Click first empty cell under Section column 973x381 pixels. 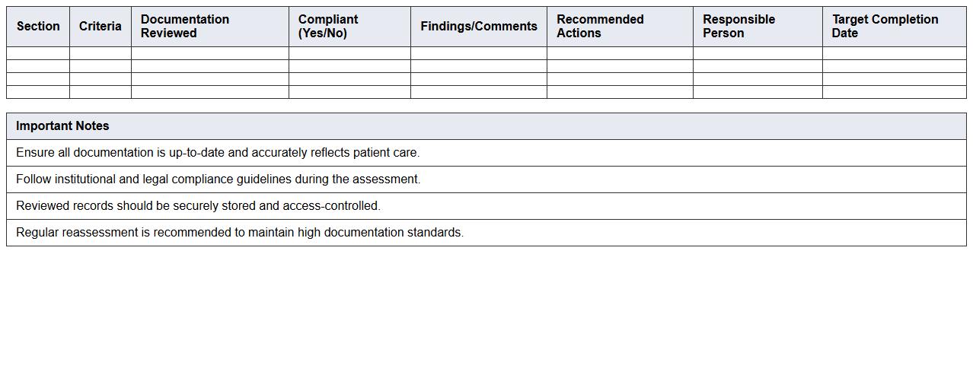38,53
